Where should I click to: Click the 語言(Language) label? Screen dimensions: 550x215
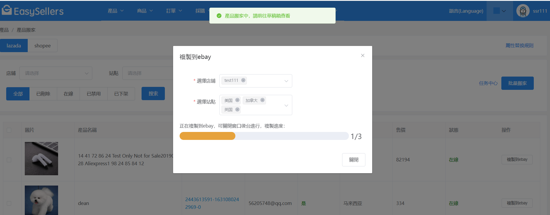click(466, 11)
